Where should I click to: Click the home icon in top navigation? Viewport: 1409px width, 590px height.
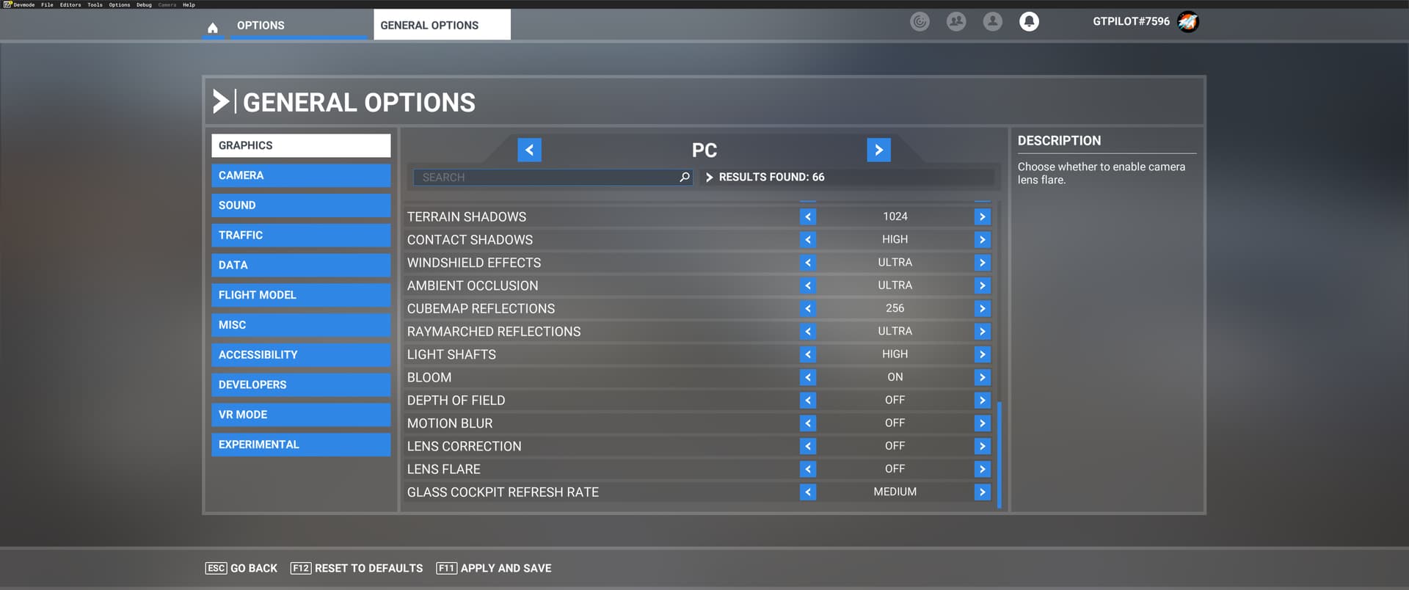[x=213, y=27]
